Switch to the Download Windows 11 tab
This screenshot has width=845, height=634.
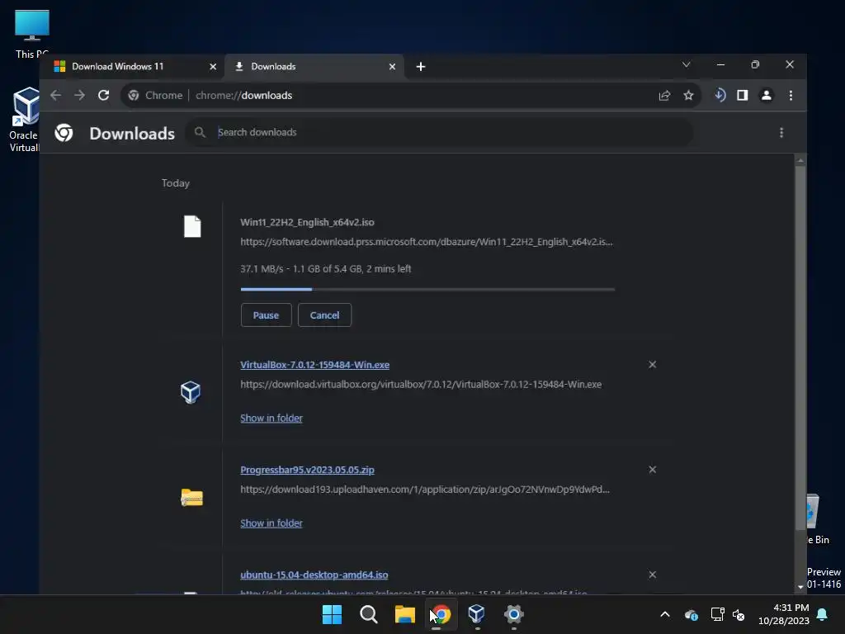[x=132, y=66]
